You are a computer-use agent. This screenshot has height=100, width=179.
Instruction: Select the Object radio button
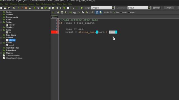point(129,12)
